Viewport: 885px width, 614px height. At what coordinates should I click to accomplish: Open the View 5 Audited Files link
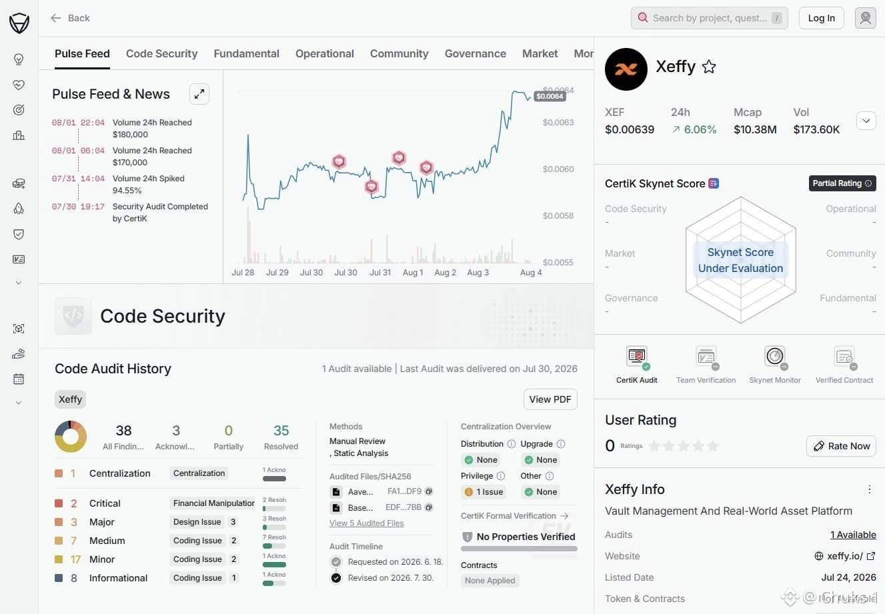pyautogui.click(x=367, y=523)
